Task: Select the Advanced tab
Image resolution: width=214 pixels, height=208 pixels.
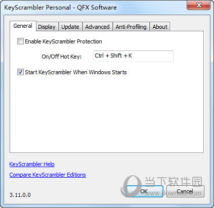Action: pyautogui.click(x=97, y=27)
